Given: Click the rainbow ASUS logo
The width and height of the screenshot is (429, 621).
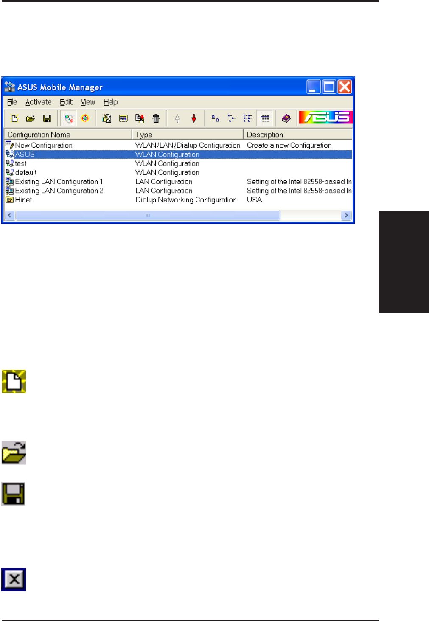Looking at the screenshot, I should click(325, 118).
